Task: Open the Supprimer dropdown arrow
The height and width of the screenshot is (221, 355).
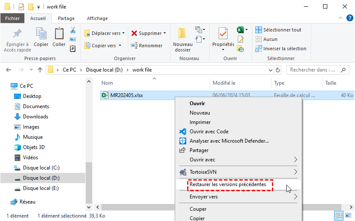Action: click(x=165, y=33)
